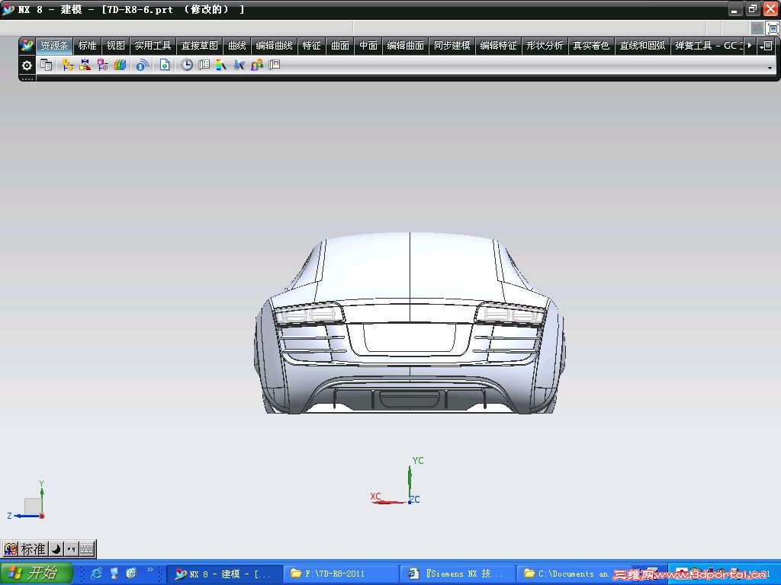Expand more tabs with right arrow

tap(750, 46)
